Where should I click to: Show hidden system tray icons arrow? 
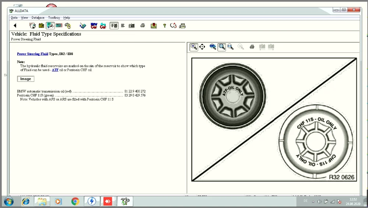coord(313,202)
